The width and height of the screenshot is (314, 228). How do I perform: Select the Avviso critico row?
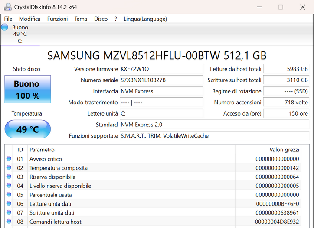153,159
